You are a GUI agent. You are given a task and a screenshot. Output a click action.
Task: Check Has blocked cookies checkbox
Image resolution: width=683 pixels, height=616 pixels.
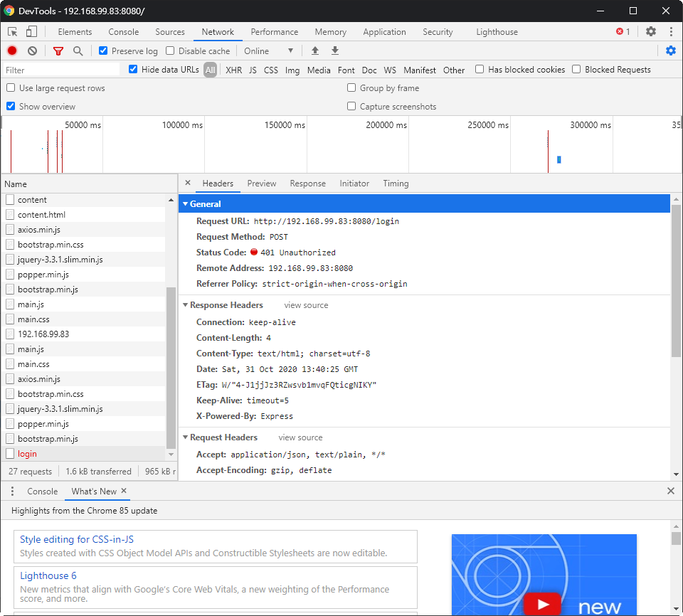pos(480,69)
